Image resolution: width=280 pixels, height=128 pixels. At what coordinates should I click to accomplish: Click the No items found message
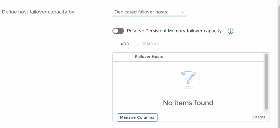188,103
